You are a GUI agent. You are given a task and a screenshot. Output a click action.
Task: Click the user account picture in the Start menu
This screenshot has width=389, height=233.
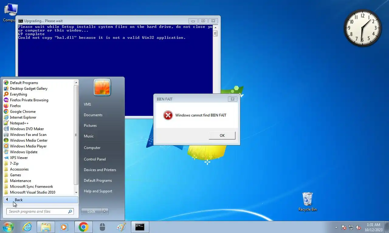(x=102, y=87)
